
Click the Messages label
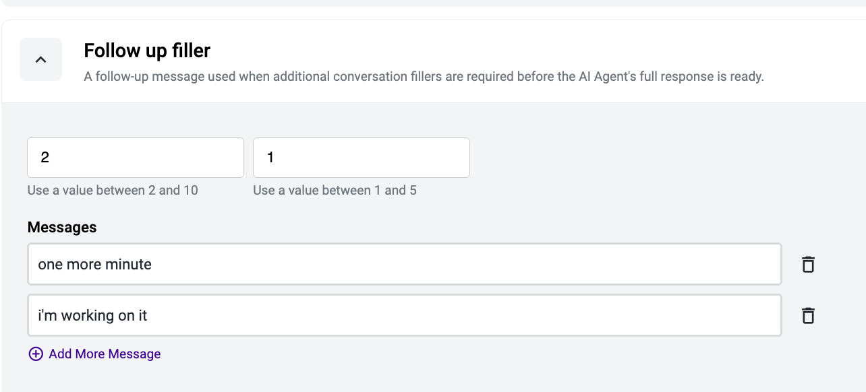pos(62,228)
